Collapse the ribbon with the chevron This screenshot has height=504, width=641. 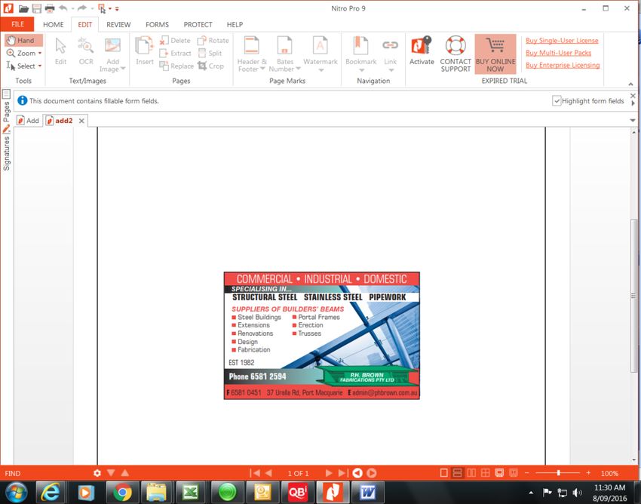630,84
